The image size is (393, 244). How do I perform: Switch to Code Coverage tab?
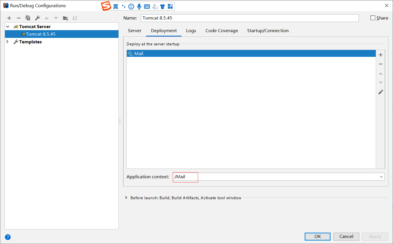222,31
